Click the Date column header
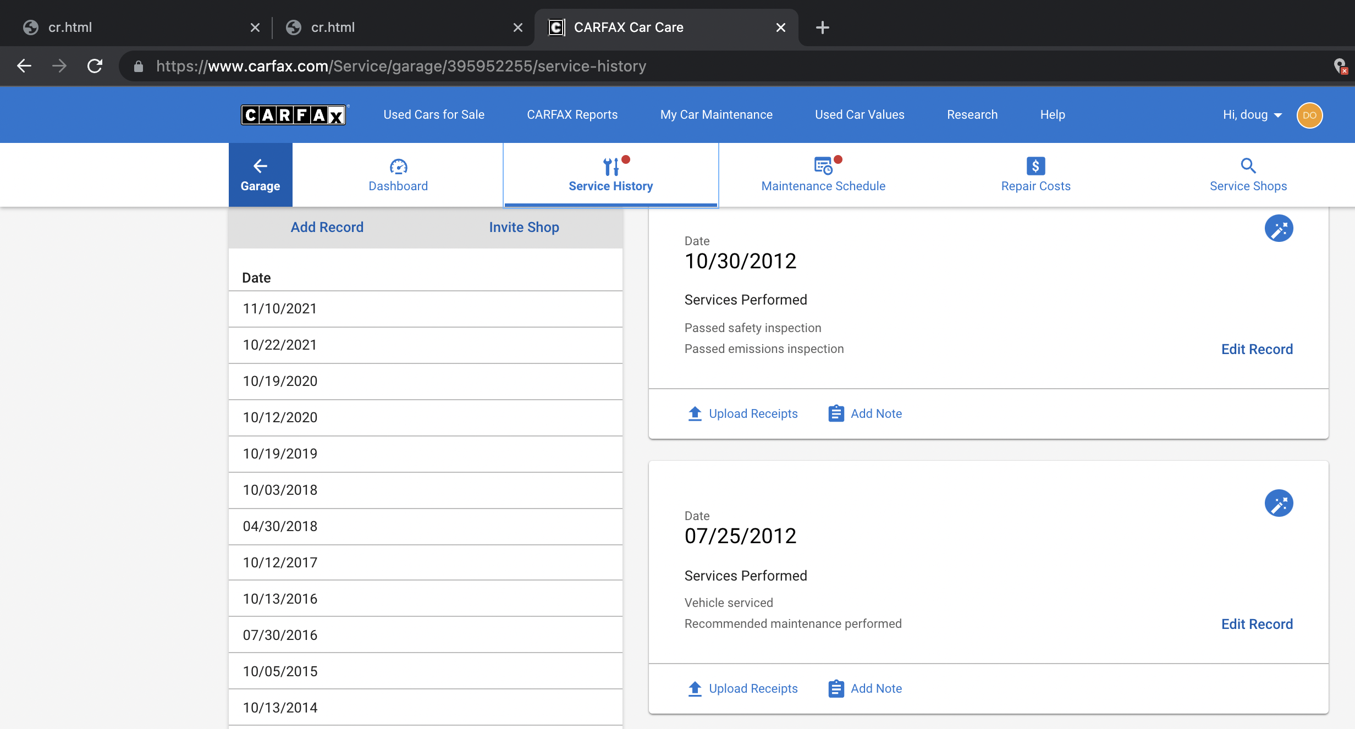This screenshot has height=729, width=1355. (256, 278)
